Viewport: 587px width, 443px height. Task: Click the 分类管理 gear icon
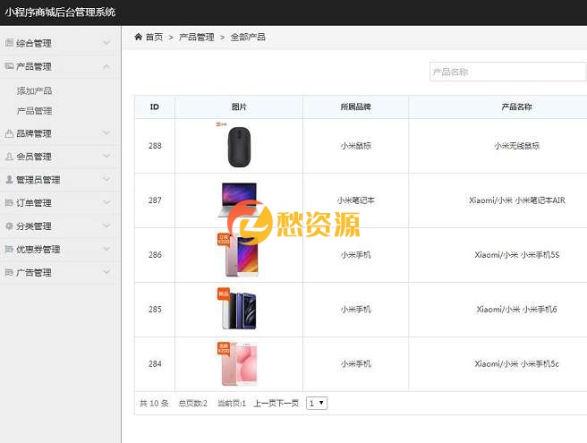[x=9, y=226]
